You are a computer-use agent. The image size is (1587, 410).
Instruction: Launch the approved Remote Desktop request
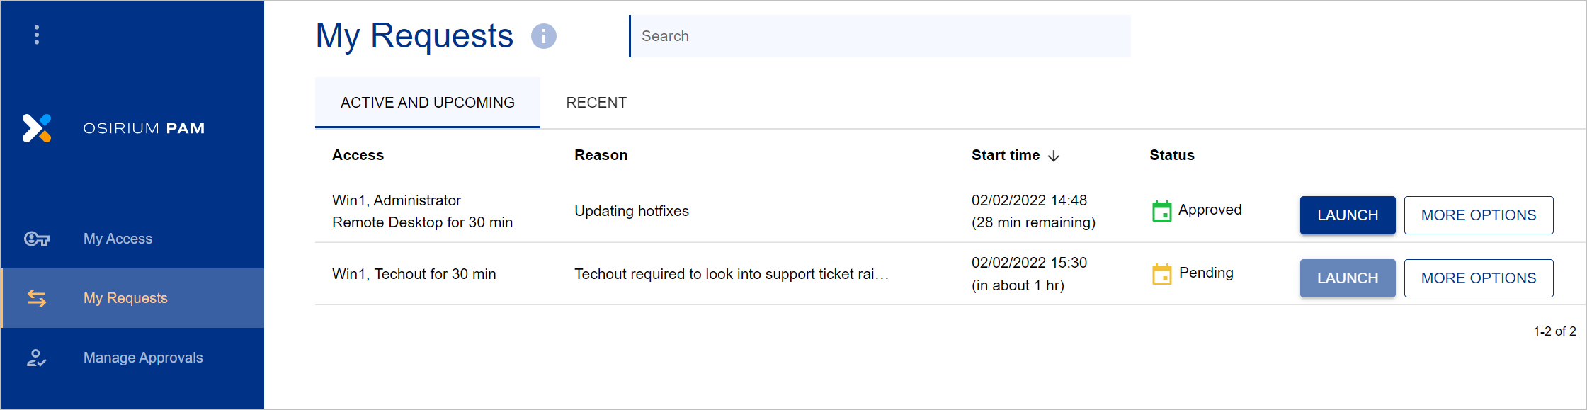(x=1347, y=215)
